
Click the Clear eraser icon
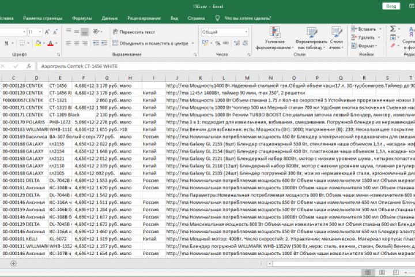click(x=393, y=46)
